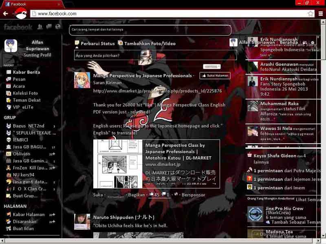Click the Kabar Berita newspaper icon
The height and width of the screenshot is (244, 326).
click(x=9, y=72)
